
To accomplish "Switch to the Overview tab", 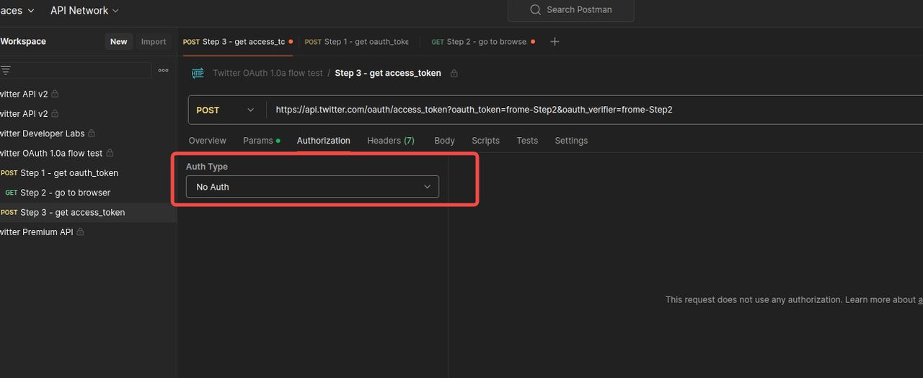I will click(207, 141).
